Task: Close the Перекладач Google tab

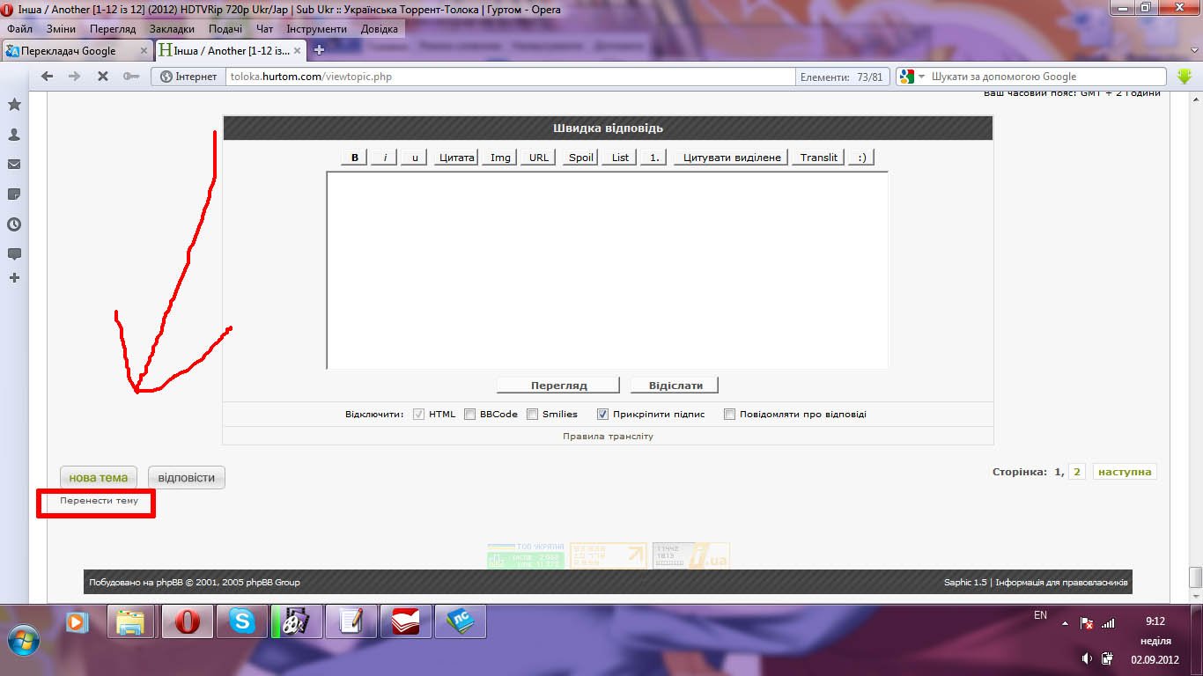Action: point(144,51)
